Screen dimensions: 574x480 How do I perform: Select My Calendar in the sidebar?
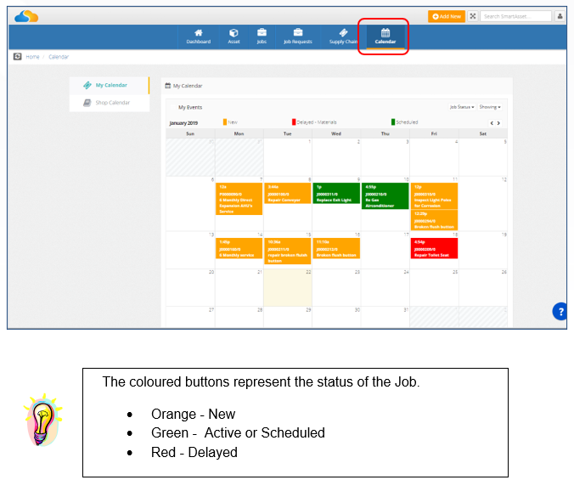(x=110, y=85)
